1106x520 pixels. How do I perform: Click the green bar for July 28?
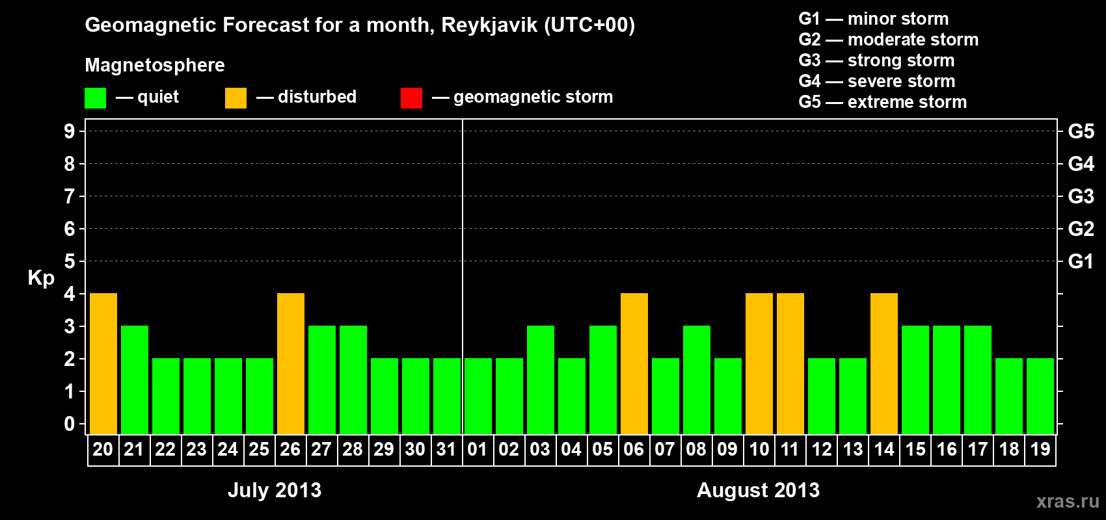point(353,380)
